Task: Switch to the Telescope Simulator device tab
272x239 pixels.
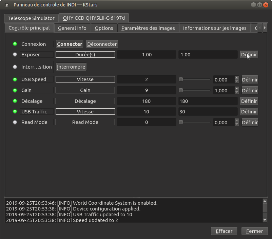Action: [31, 18]
